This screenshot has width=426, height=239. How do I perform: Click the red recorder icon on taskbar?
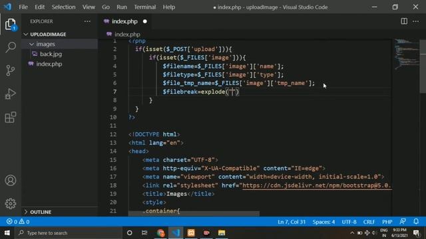tap(206, 233)
